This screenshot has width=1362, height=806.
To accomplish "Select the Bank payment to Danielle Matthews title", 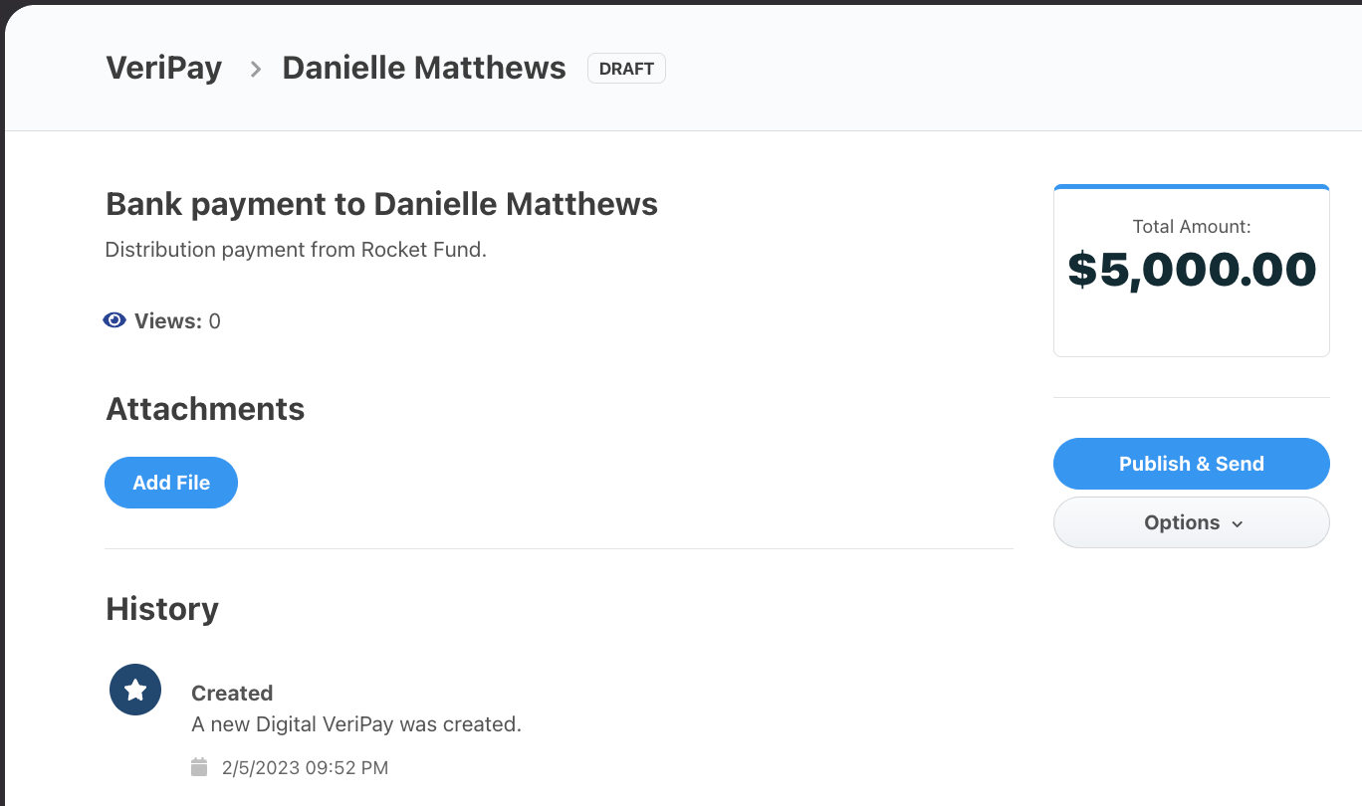I will click(x=381, y=203).
